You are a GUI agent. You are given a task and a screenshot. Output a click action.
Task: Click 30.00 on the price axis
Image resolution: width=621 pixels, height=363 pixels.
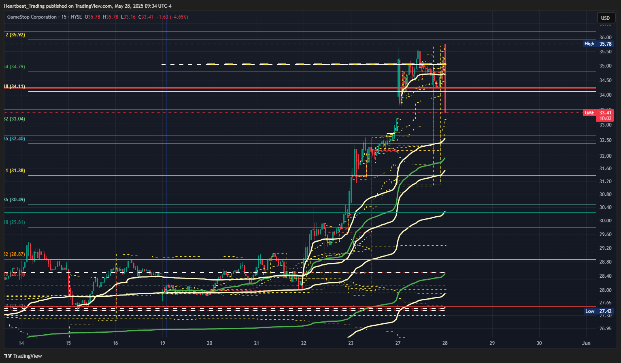(x=606, y=221)
